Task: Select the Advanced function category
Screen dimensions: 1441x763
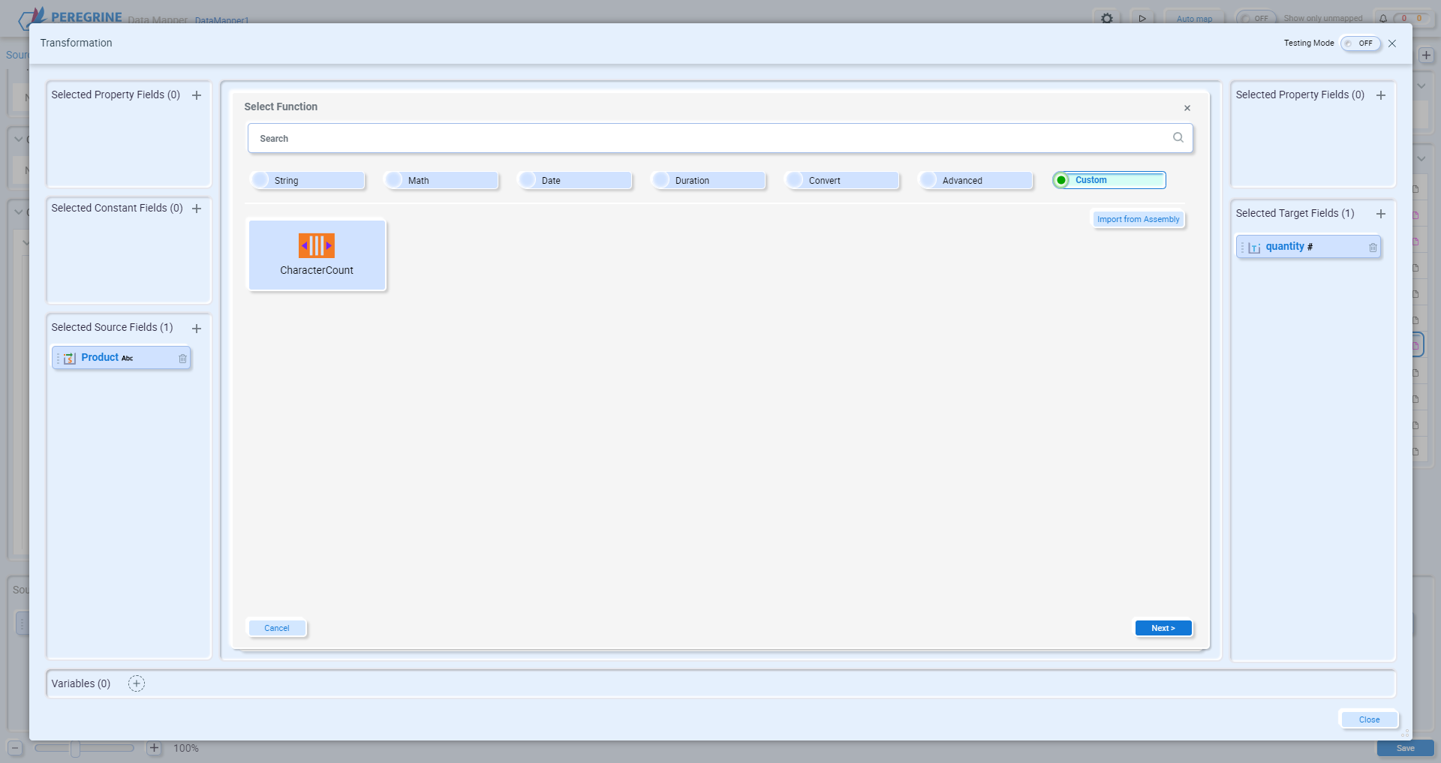Action: point(976,181)
